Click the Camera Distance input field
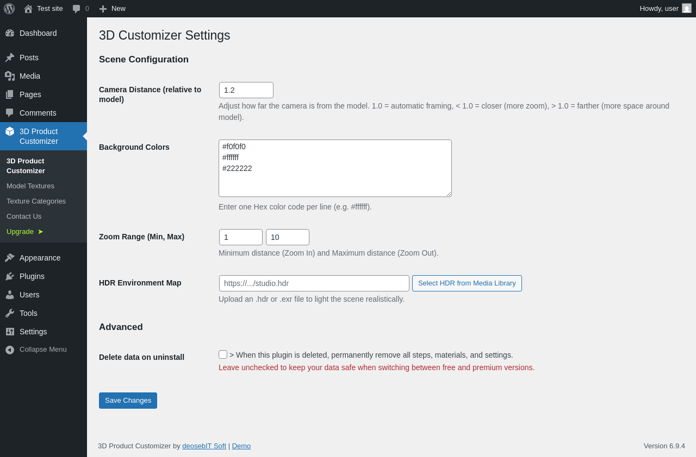 point(246,90)
